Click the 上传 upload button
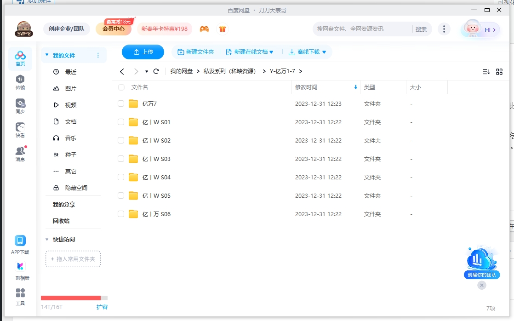514x321 pixels. (x=143, y=52)
